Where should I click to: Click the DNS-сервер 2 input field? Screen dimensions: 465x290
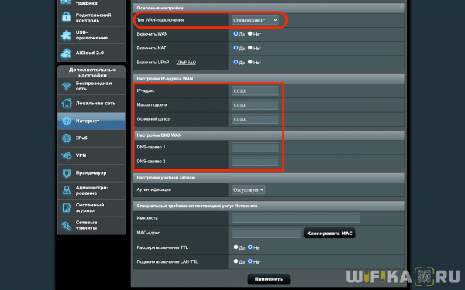click(x=255, y=162)
